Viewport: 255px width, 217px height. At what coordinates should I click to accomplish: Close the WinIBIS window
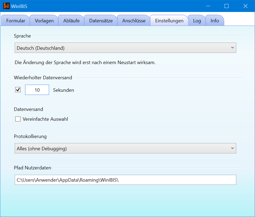[x=245, y=6]
